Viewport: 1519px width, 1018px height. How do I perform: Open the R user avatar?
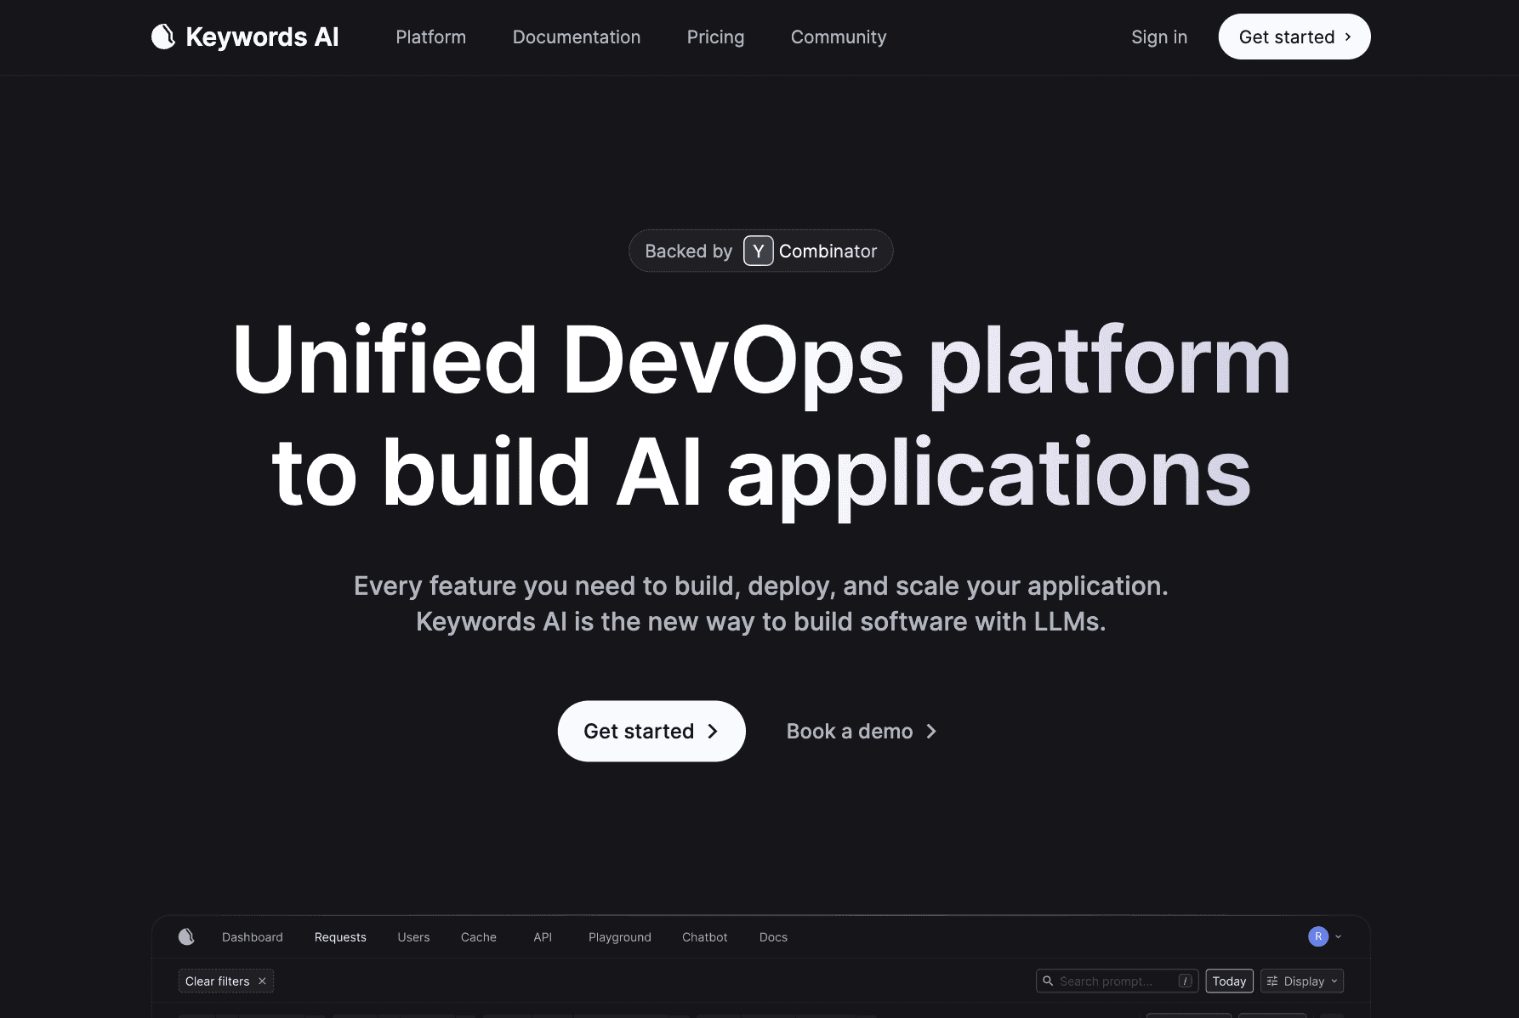coord(1317,936)
